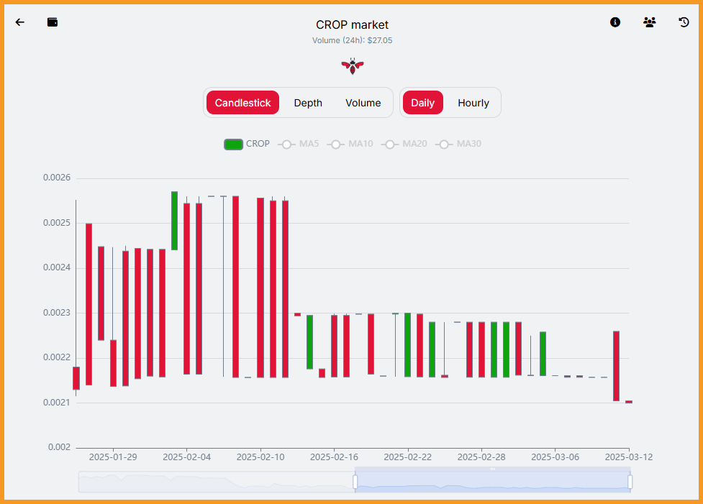Click the CROP market title
703x504 pixels.
[x=352, y=24]
